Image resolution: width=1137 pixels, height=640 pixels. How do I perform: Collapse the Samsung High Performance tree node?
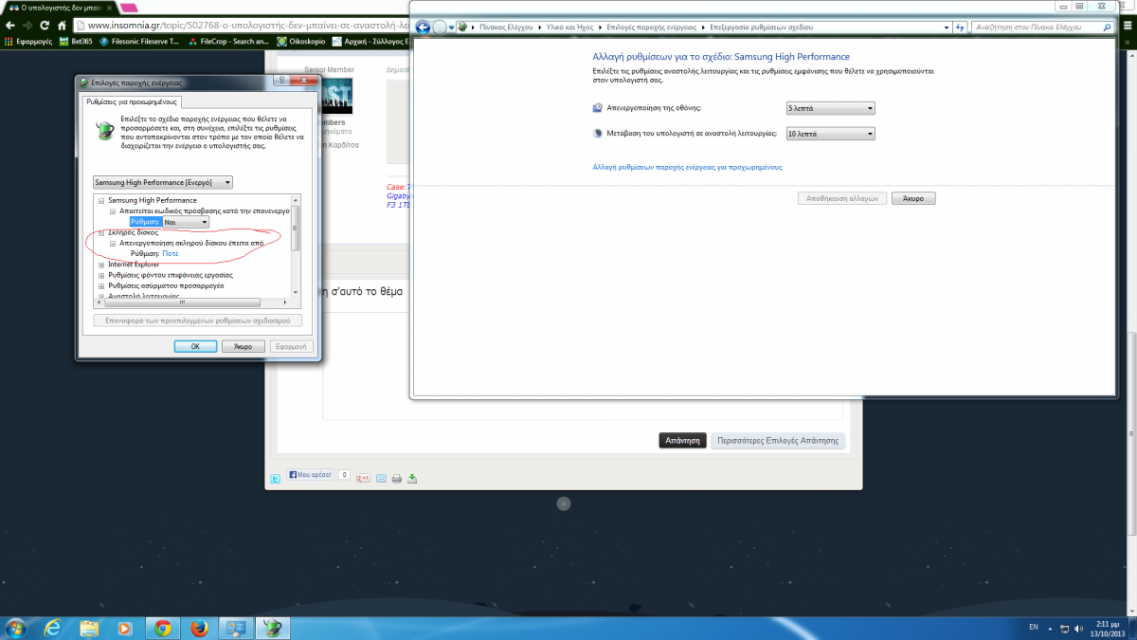pyautogui.click(x=101, y=201)
